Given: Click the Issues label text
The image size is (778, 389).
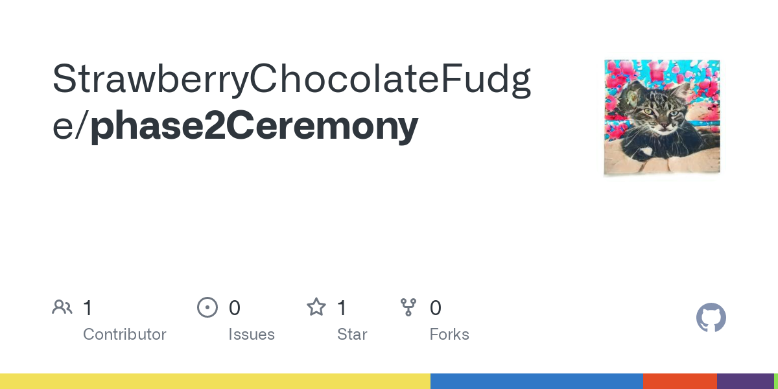Looking at the screenshot, I should pyautogui.click(x=252, y=335).
